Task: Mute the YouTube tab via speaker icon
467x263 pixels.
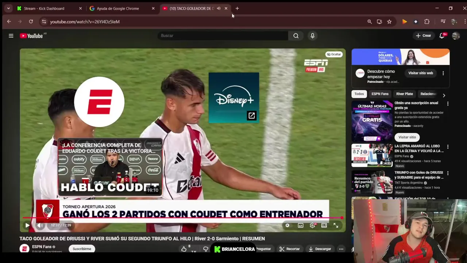Action: click(x=219, y=8)
